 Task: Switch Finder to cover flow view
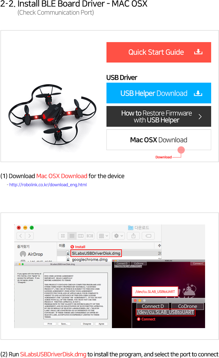click(x=90, y=236)
